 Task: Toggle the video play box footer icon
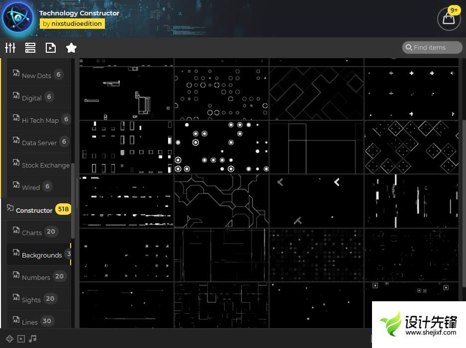point(21,339)
